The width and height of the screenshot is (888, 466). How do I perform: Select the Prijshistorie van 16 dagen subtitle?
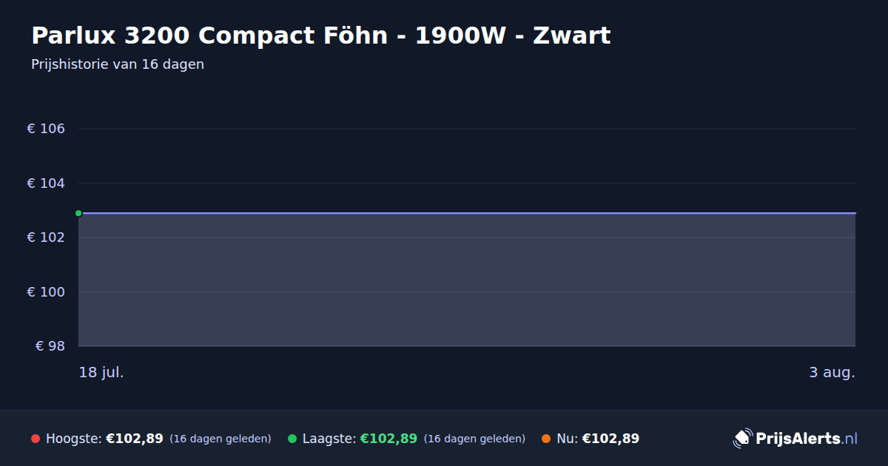tap(118, 64)
